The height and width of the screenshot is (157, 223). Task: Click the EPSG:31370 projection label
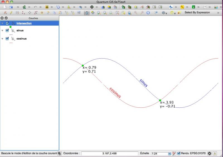coord(199,153)
